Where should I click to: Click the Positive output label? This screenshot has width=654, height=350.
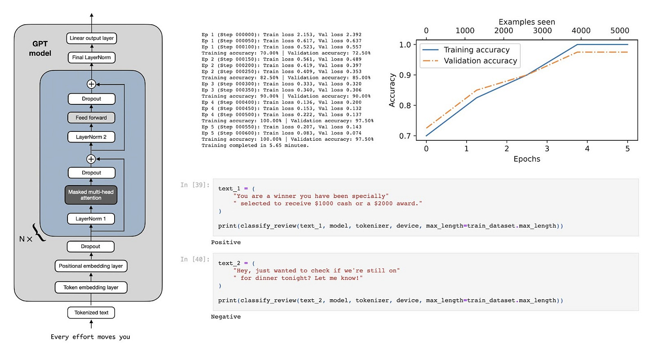click(x=225, y=242)
